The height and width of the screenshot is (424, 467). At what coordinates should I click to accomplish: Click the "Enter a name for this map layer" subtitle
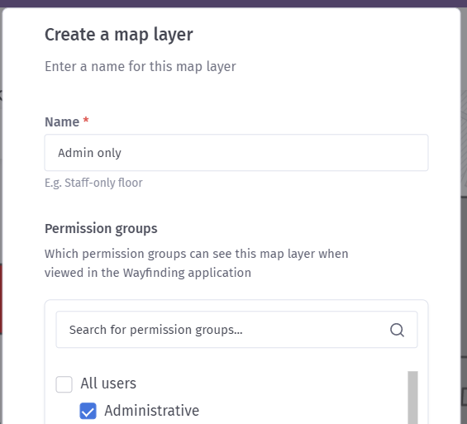pyautogui.click(x=141, y=66)
